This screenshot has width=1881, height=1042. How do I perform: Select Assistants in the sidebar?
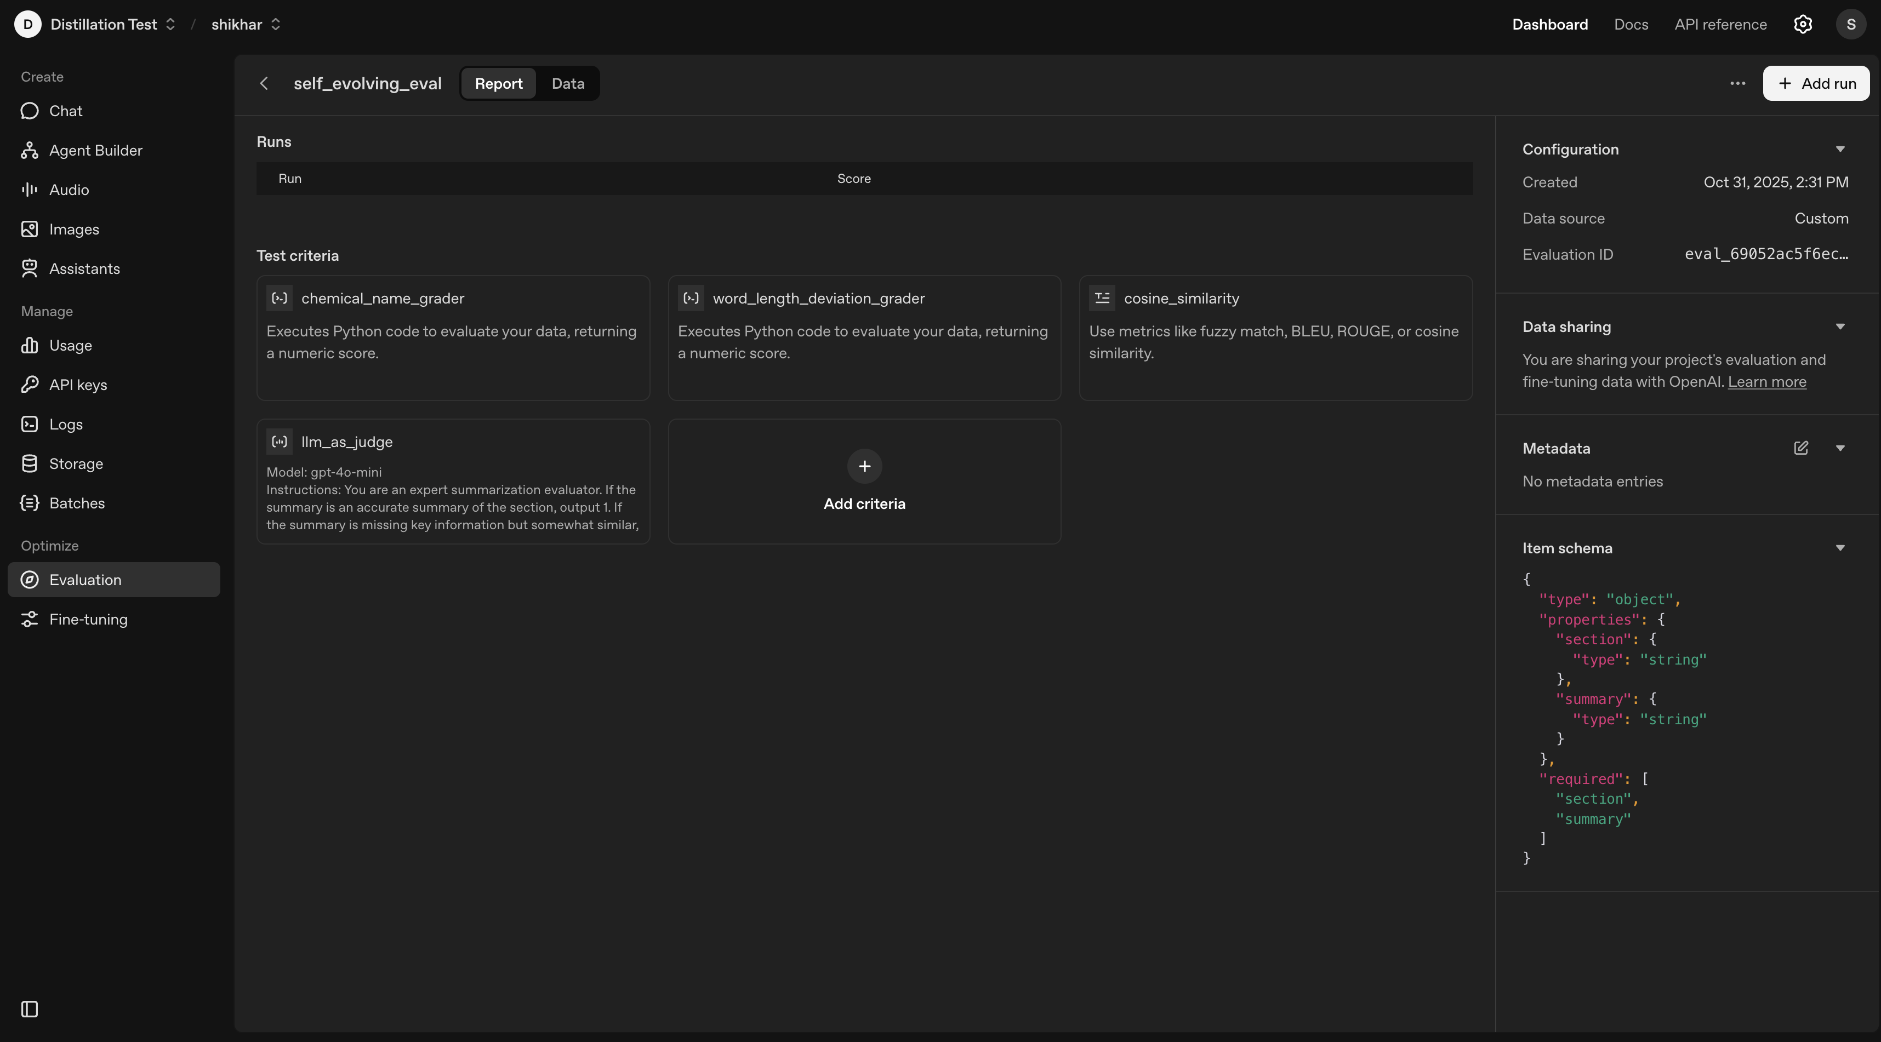85,268
